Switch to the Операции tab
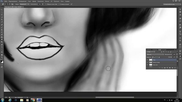The width and height of the screenshot is (182, 102). [155, 50]
